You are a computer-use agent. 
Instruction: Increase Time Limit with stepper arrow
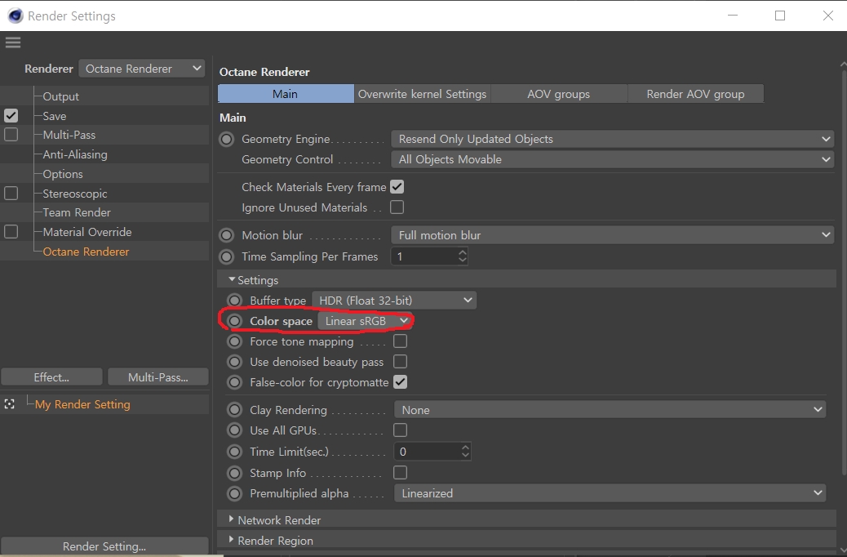466,448
